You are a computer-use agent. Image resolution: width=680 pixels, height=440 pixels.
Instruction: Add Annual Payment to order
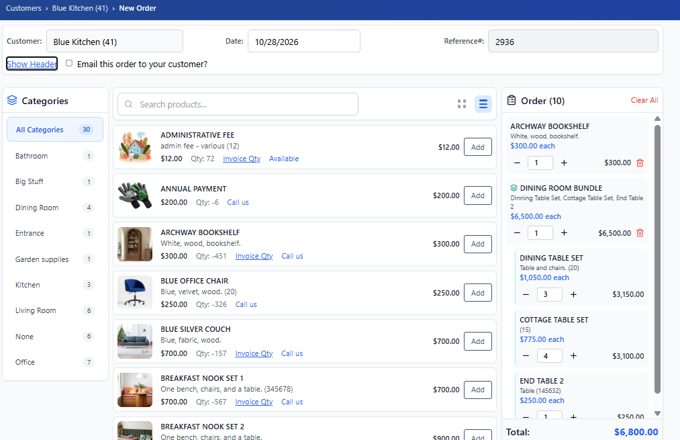(478, 195)
